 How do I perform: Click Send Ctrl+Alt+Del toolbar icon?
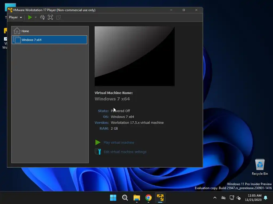tap(42, 17)
